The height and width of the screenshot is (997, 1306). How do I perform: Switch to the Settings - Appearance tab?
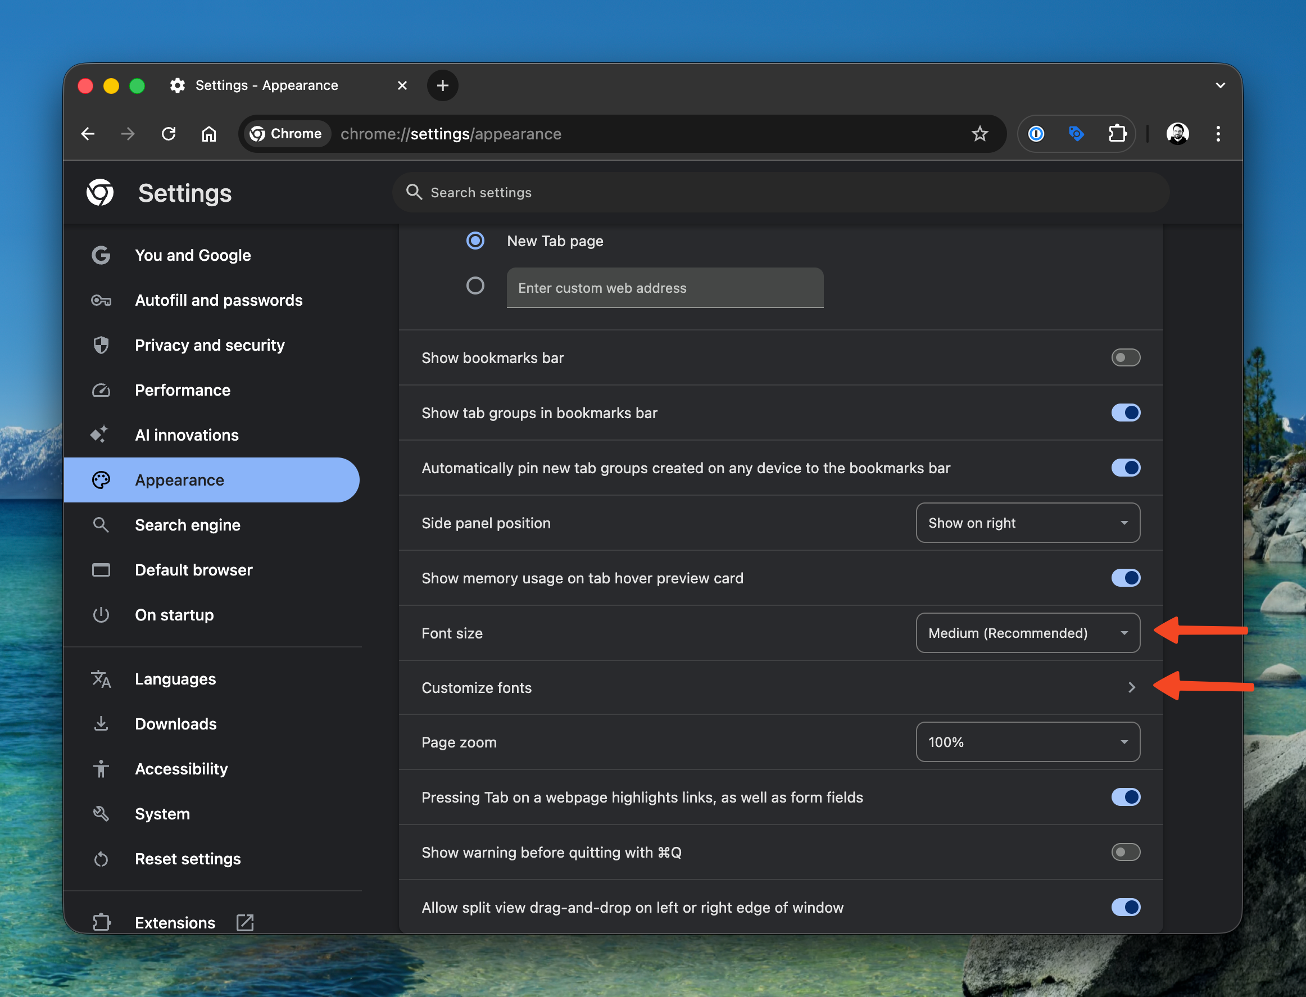click(266, 85)
